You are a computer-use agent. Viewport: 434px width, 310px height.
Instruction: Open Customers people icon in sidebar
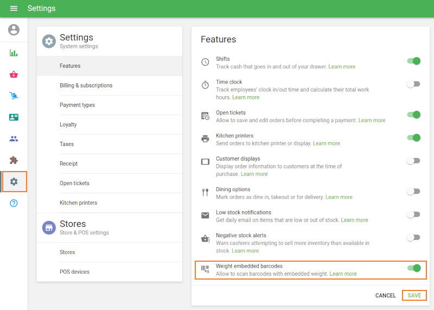14,138
